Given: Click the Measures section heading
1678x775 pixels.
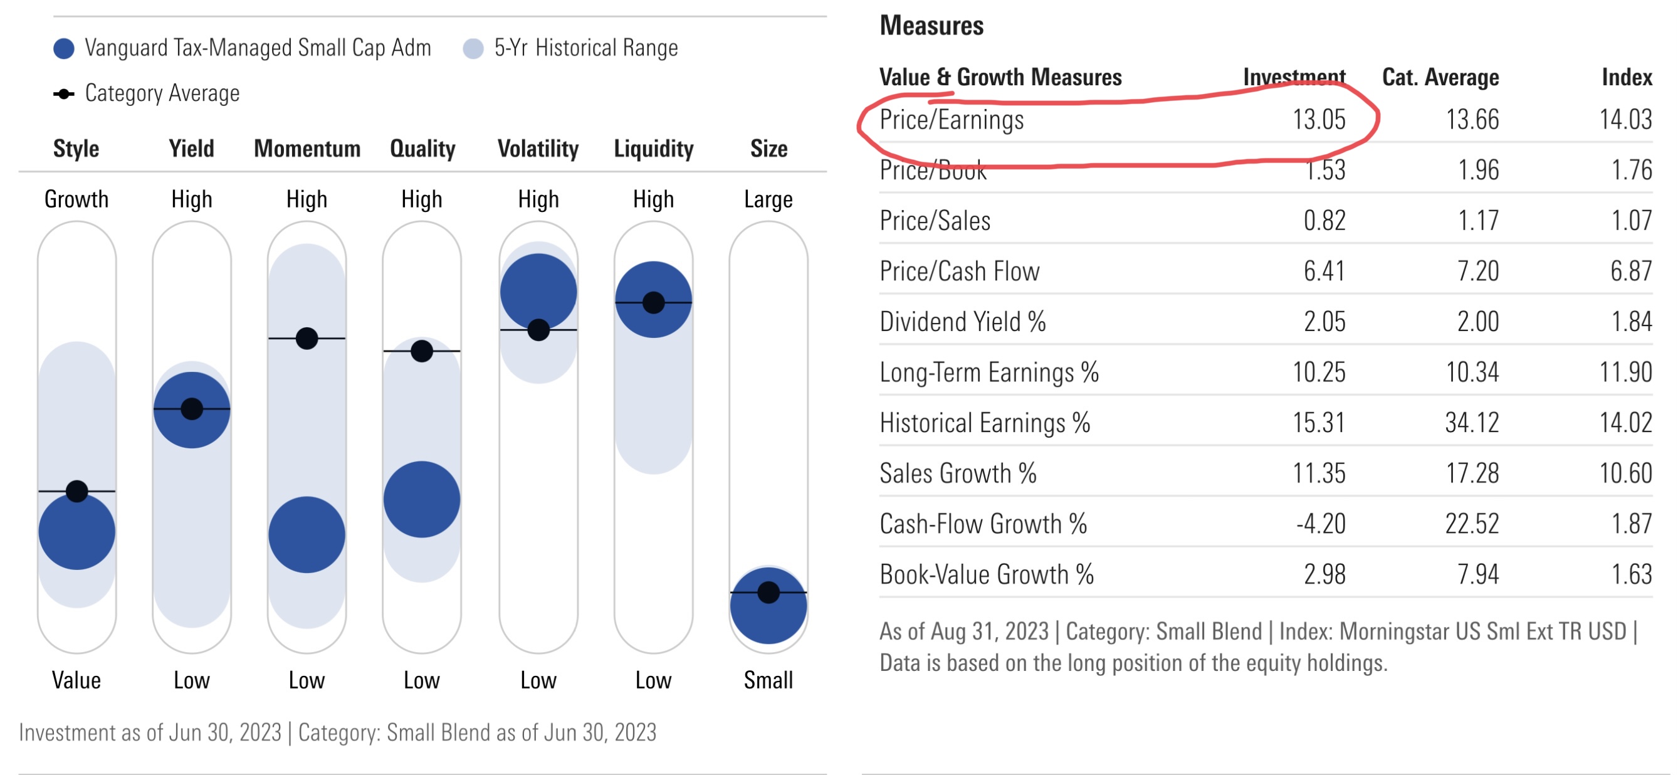Looking at the screenshot, I should click(931, 26).
